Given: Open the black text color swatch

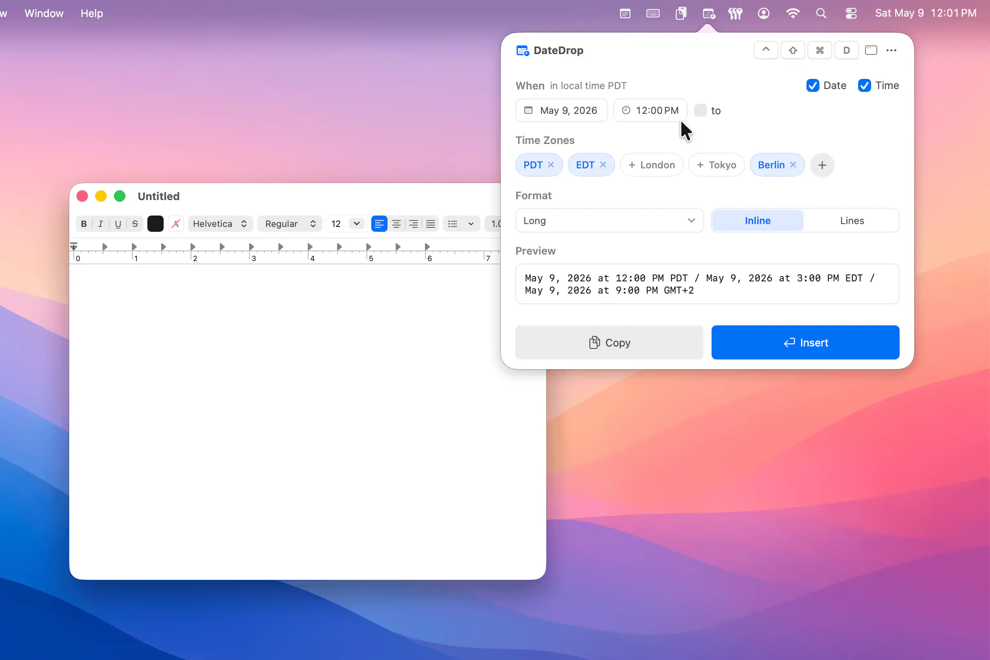Looking at the screenshot, I should click(x=155, y=224).
